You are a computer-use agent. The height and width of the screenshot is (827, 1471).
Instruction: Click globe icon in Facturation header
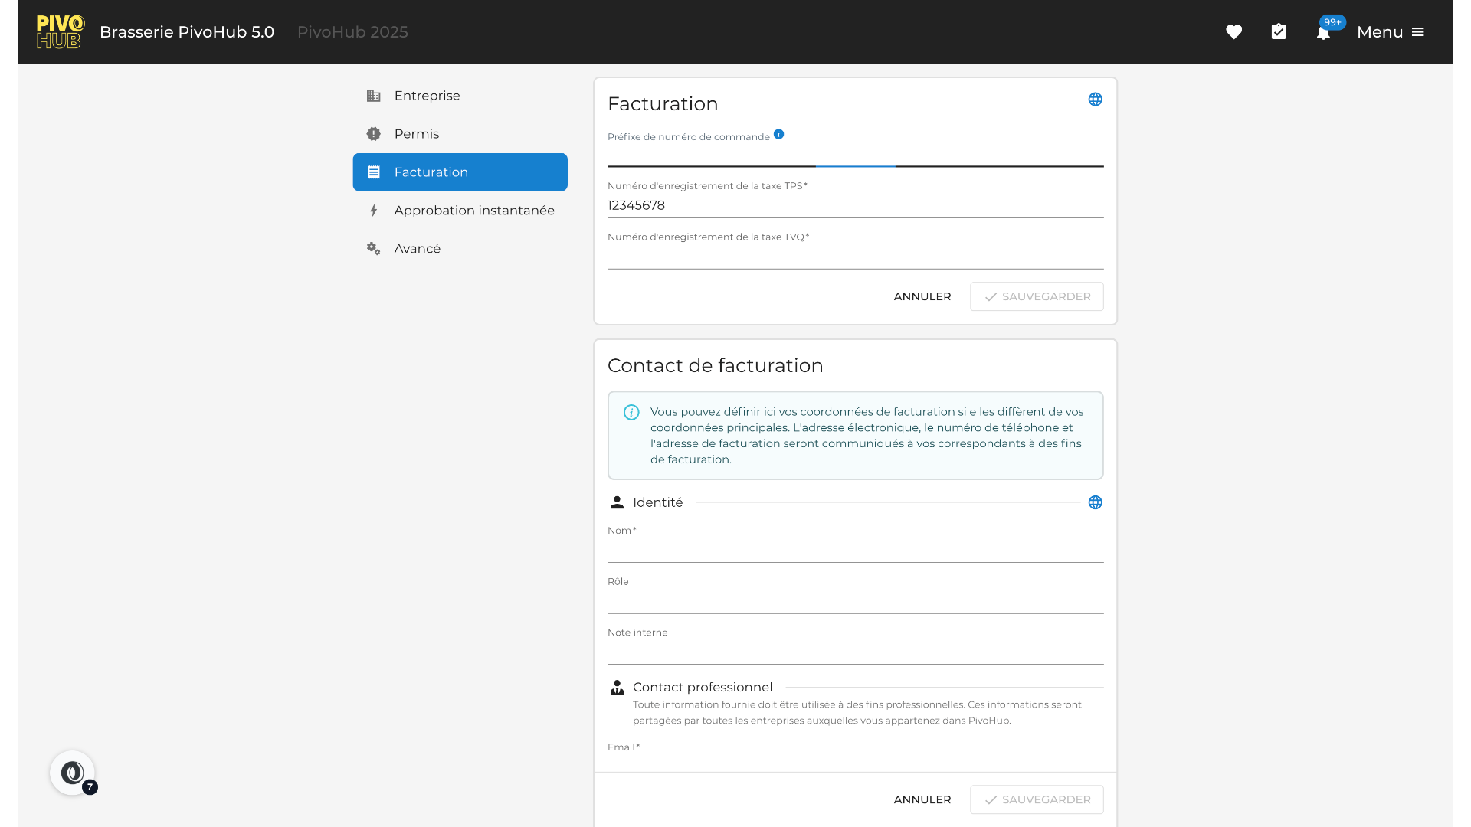[1096, 100]
